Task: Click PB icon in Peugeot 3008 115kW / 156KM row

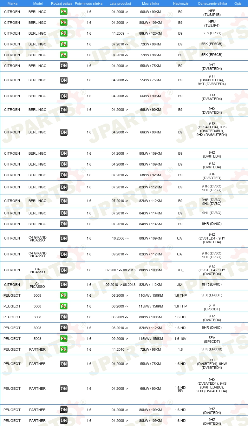Action: [x=63, y=306]
